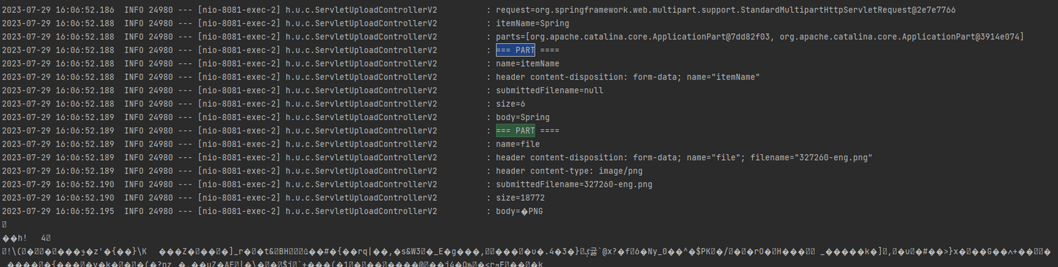Image resolution: width=1058 pixels, height=267 pixels.
Task: Click the green highlighted "=== PART" text
Action: coord(515,131)
